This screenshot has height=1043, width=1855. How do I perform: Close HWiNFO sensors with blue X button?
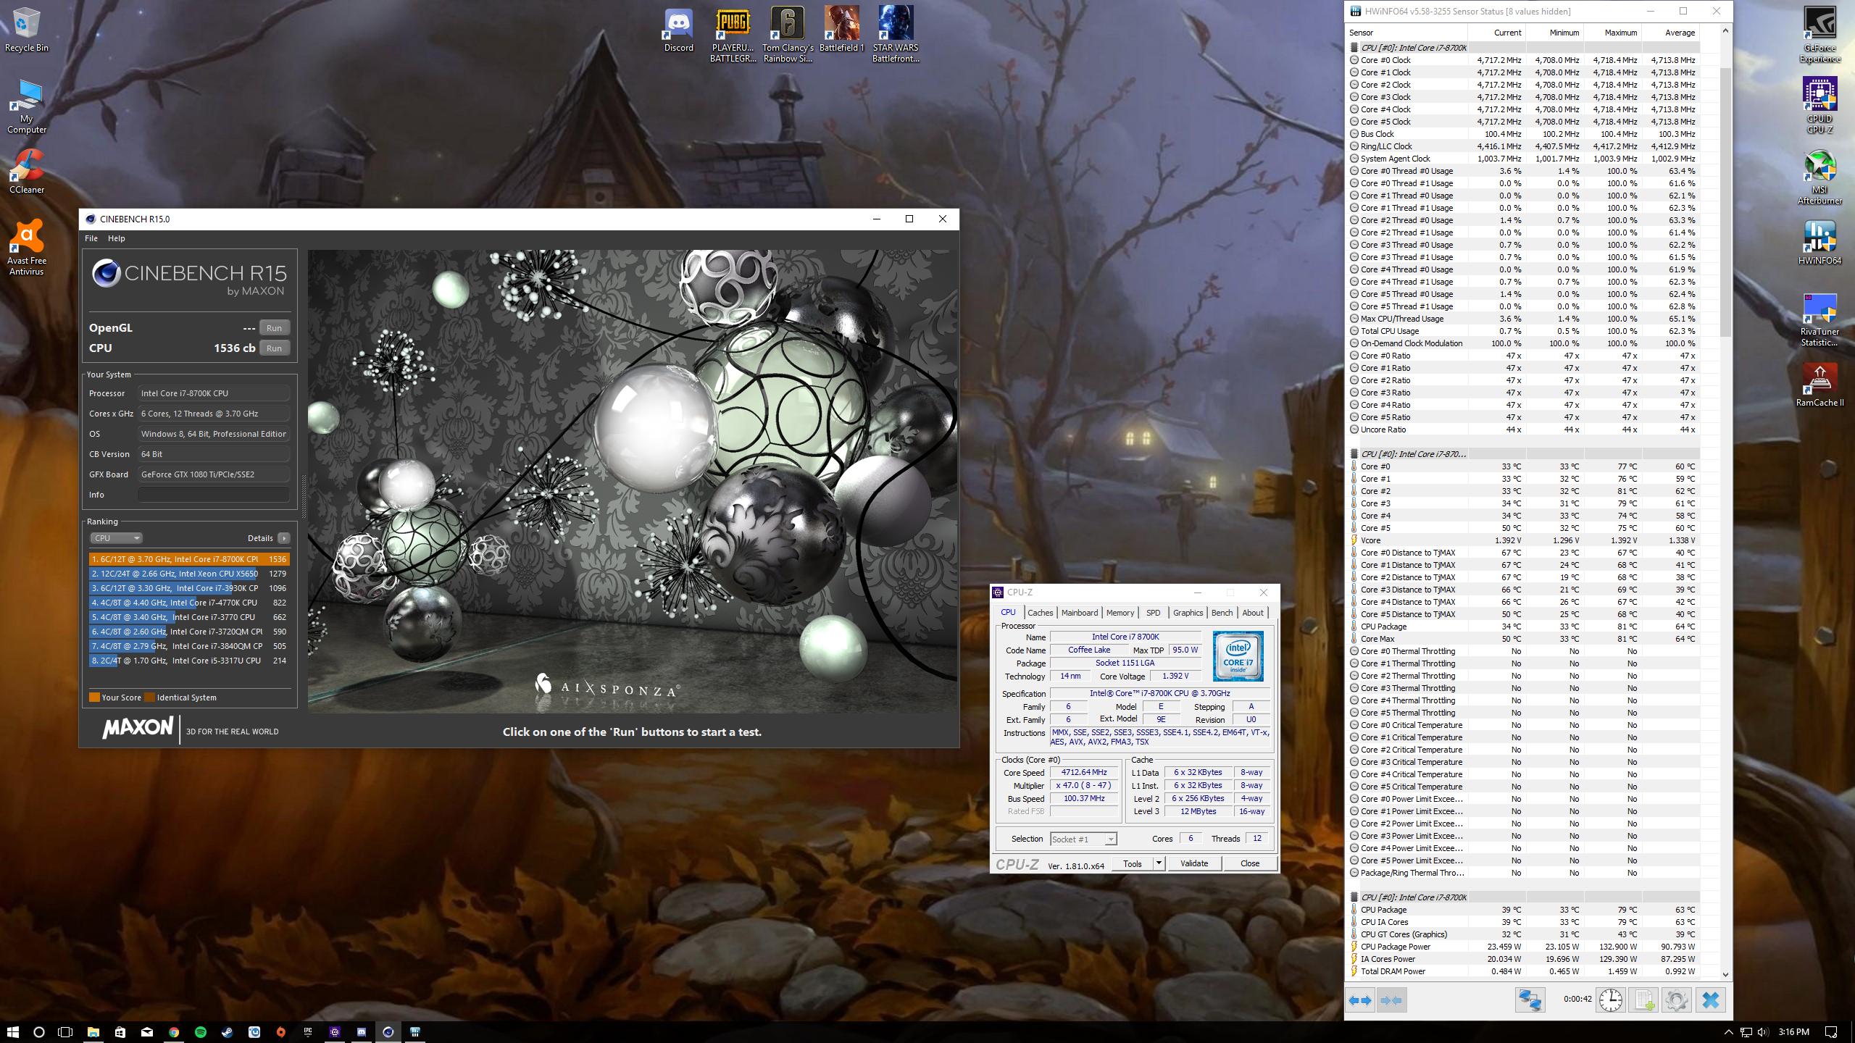tap(1710, 1000)
